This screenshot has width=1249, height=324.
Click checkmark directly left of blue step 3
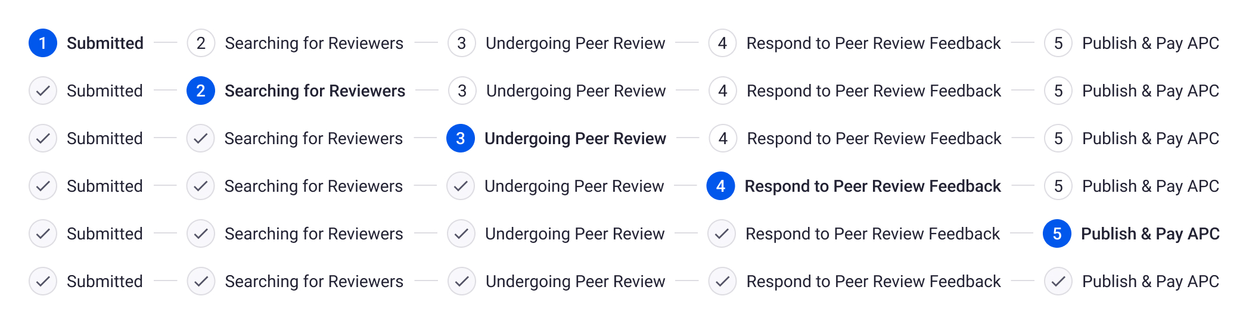[x=201, y=138]
